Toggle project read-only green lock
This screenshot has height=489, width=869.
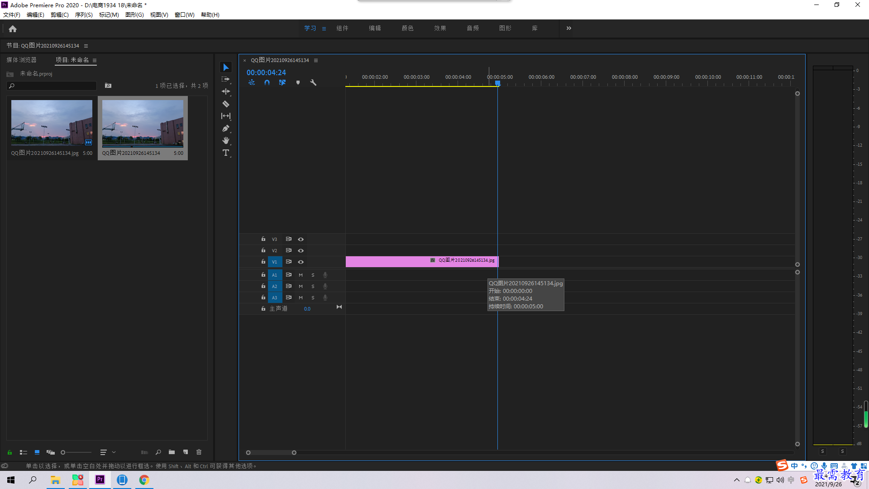tap(10, 452)
